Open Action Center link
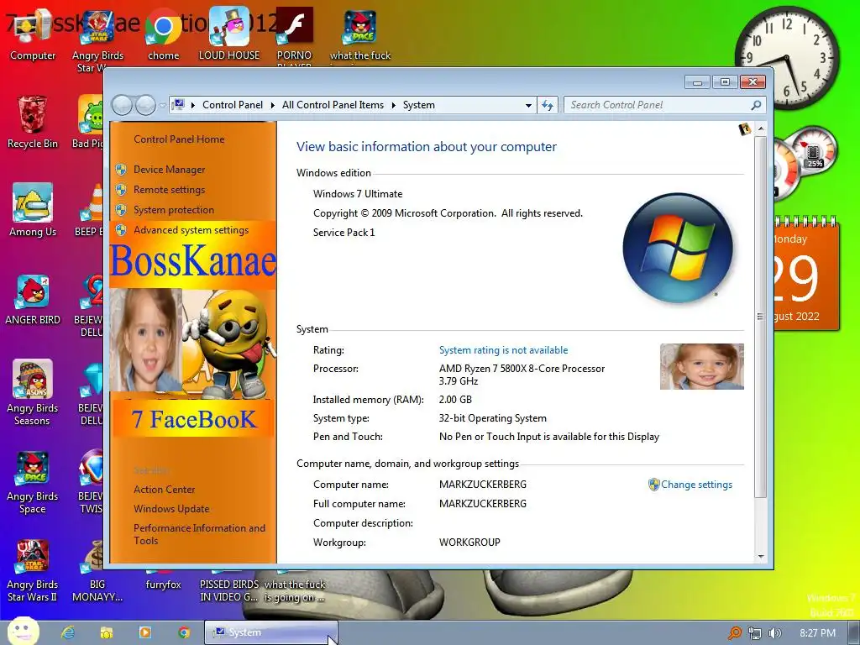This screenshot has height=645, width=860. pyautogui.click(x=165, y=490)
